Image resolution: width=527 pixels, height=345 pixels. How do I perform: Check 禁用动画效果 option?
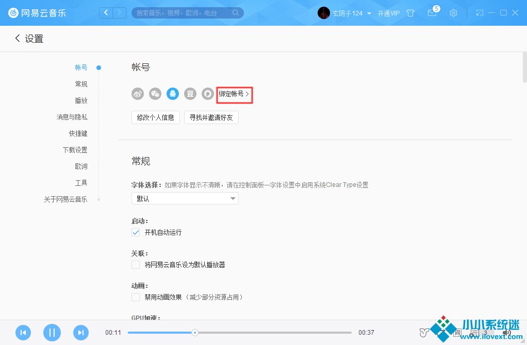[x=136, y=297]
